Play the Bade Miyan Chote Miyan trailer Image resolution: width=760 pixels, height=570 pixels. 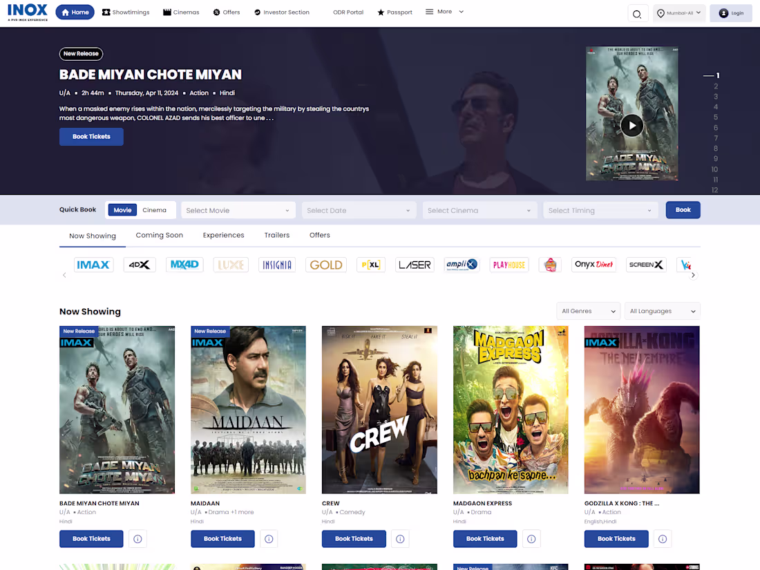click(x=632, y=125)
